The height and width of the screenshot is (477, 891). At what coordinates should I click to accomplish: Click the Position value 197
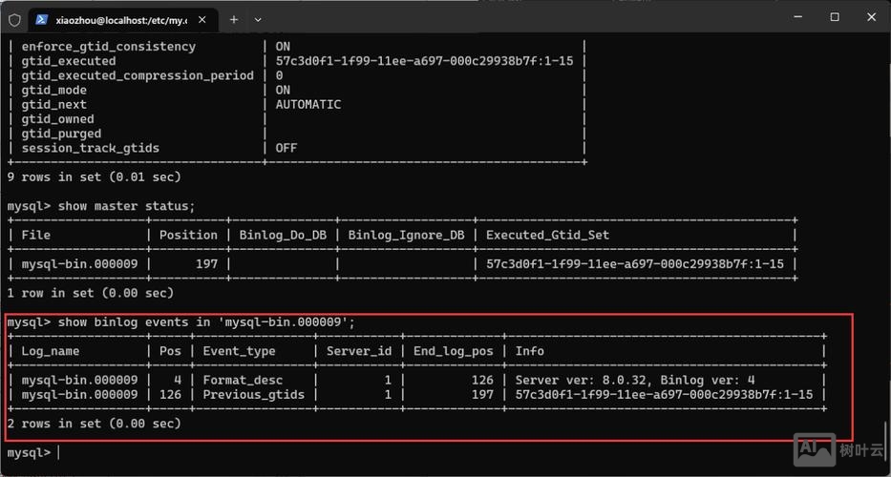pos(206,264)
